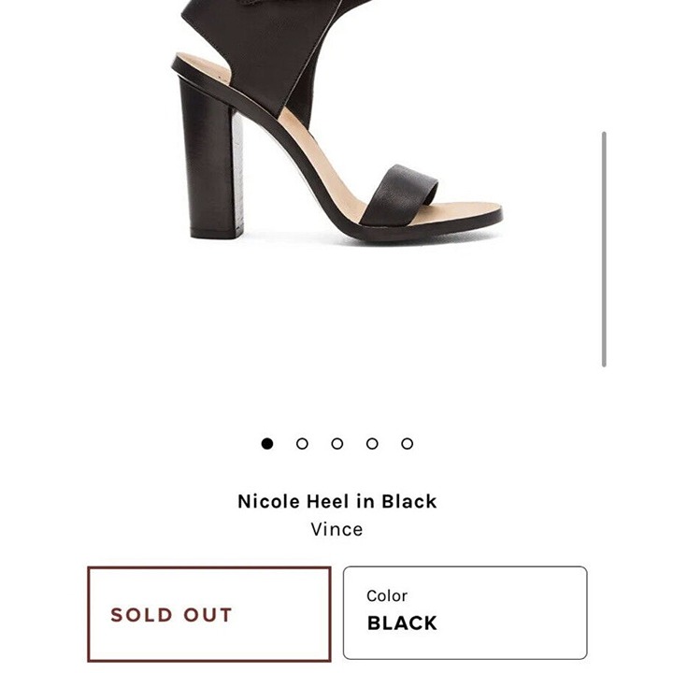Click the Color label in selector
673x673 pixels.
387,595
